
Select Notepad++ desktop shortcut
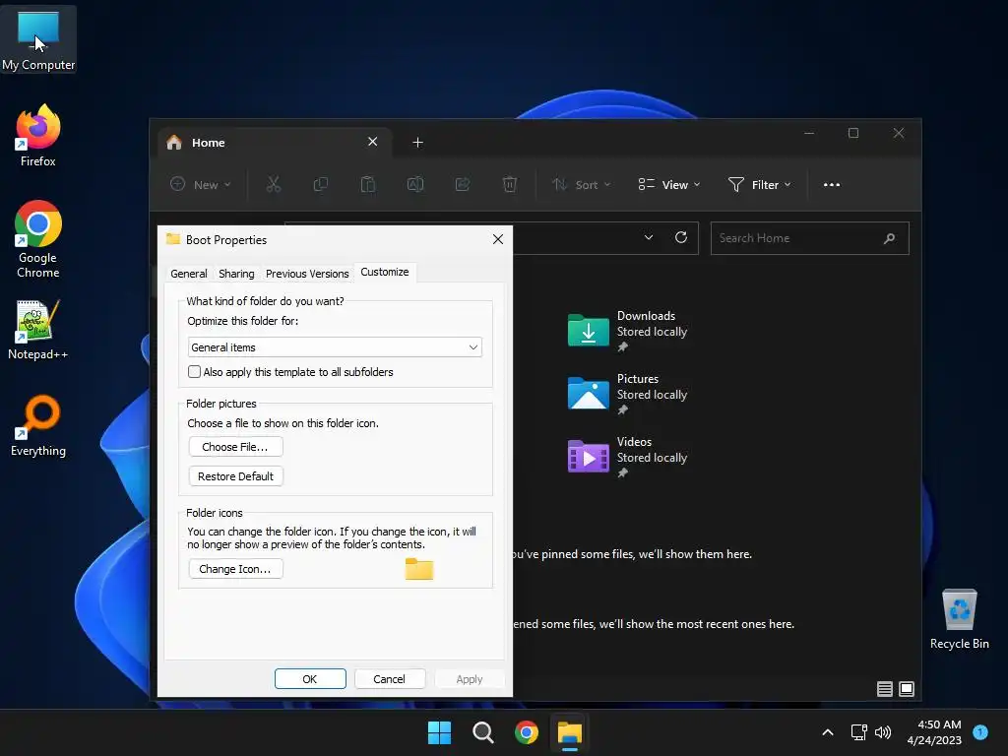tap(38, 329)
